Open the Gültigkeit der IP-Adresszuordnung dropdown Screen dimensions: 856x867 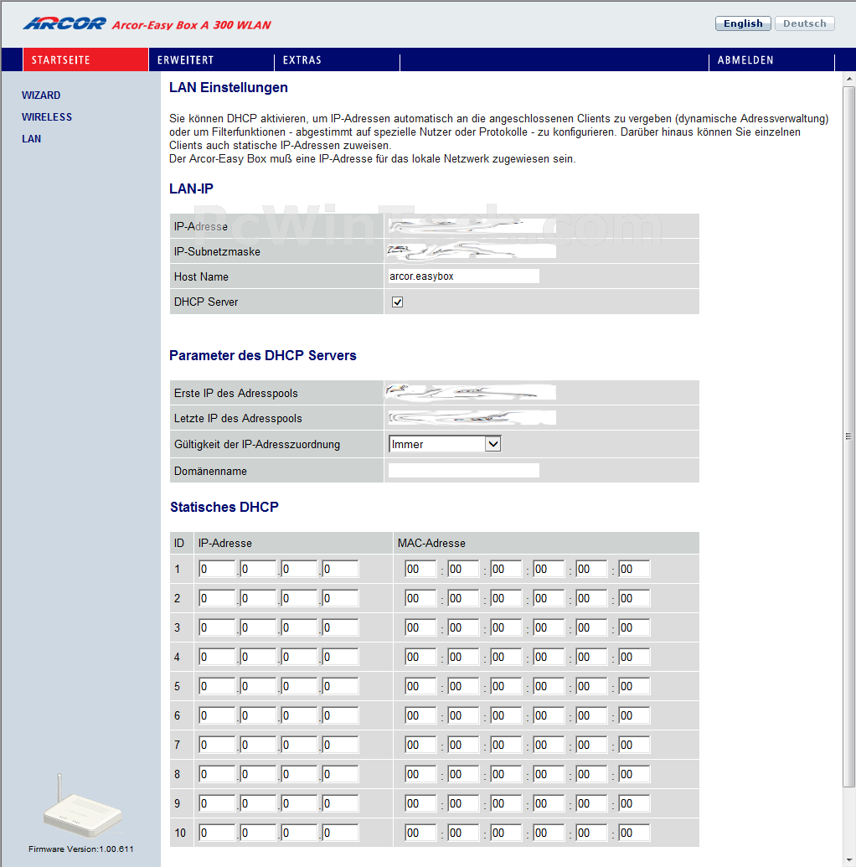click(445, 444)
